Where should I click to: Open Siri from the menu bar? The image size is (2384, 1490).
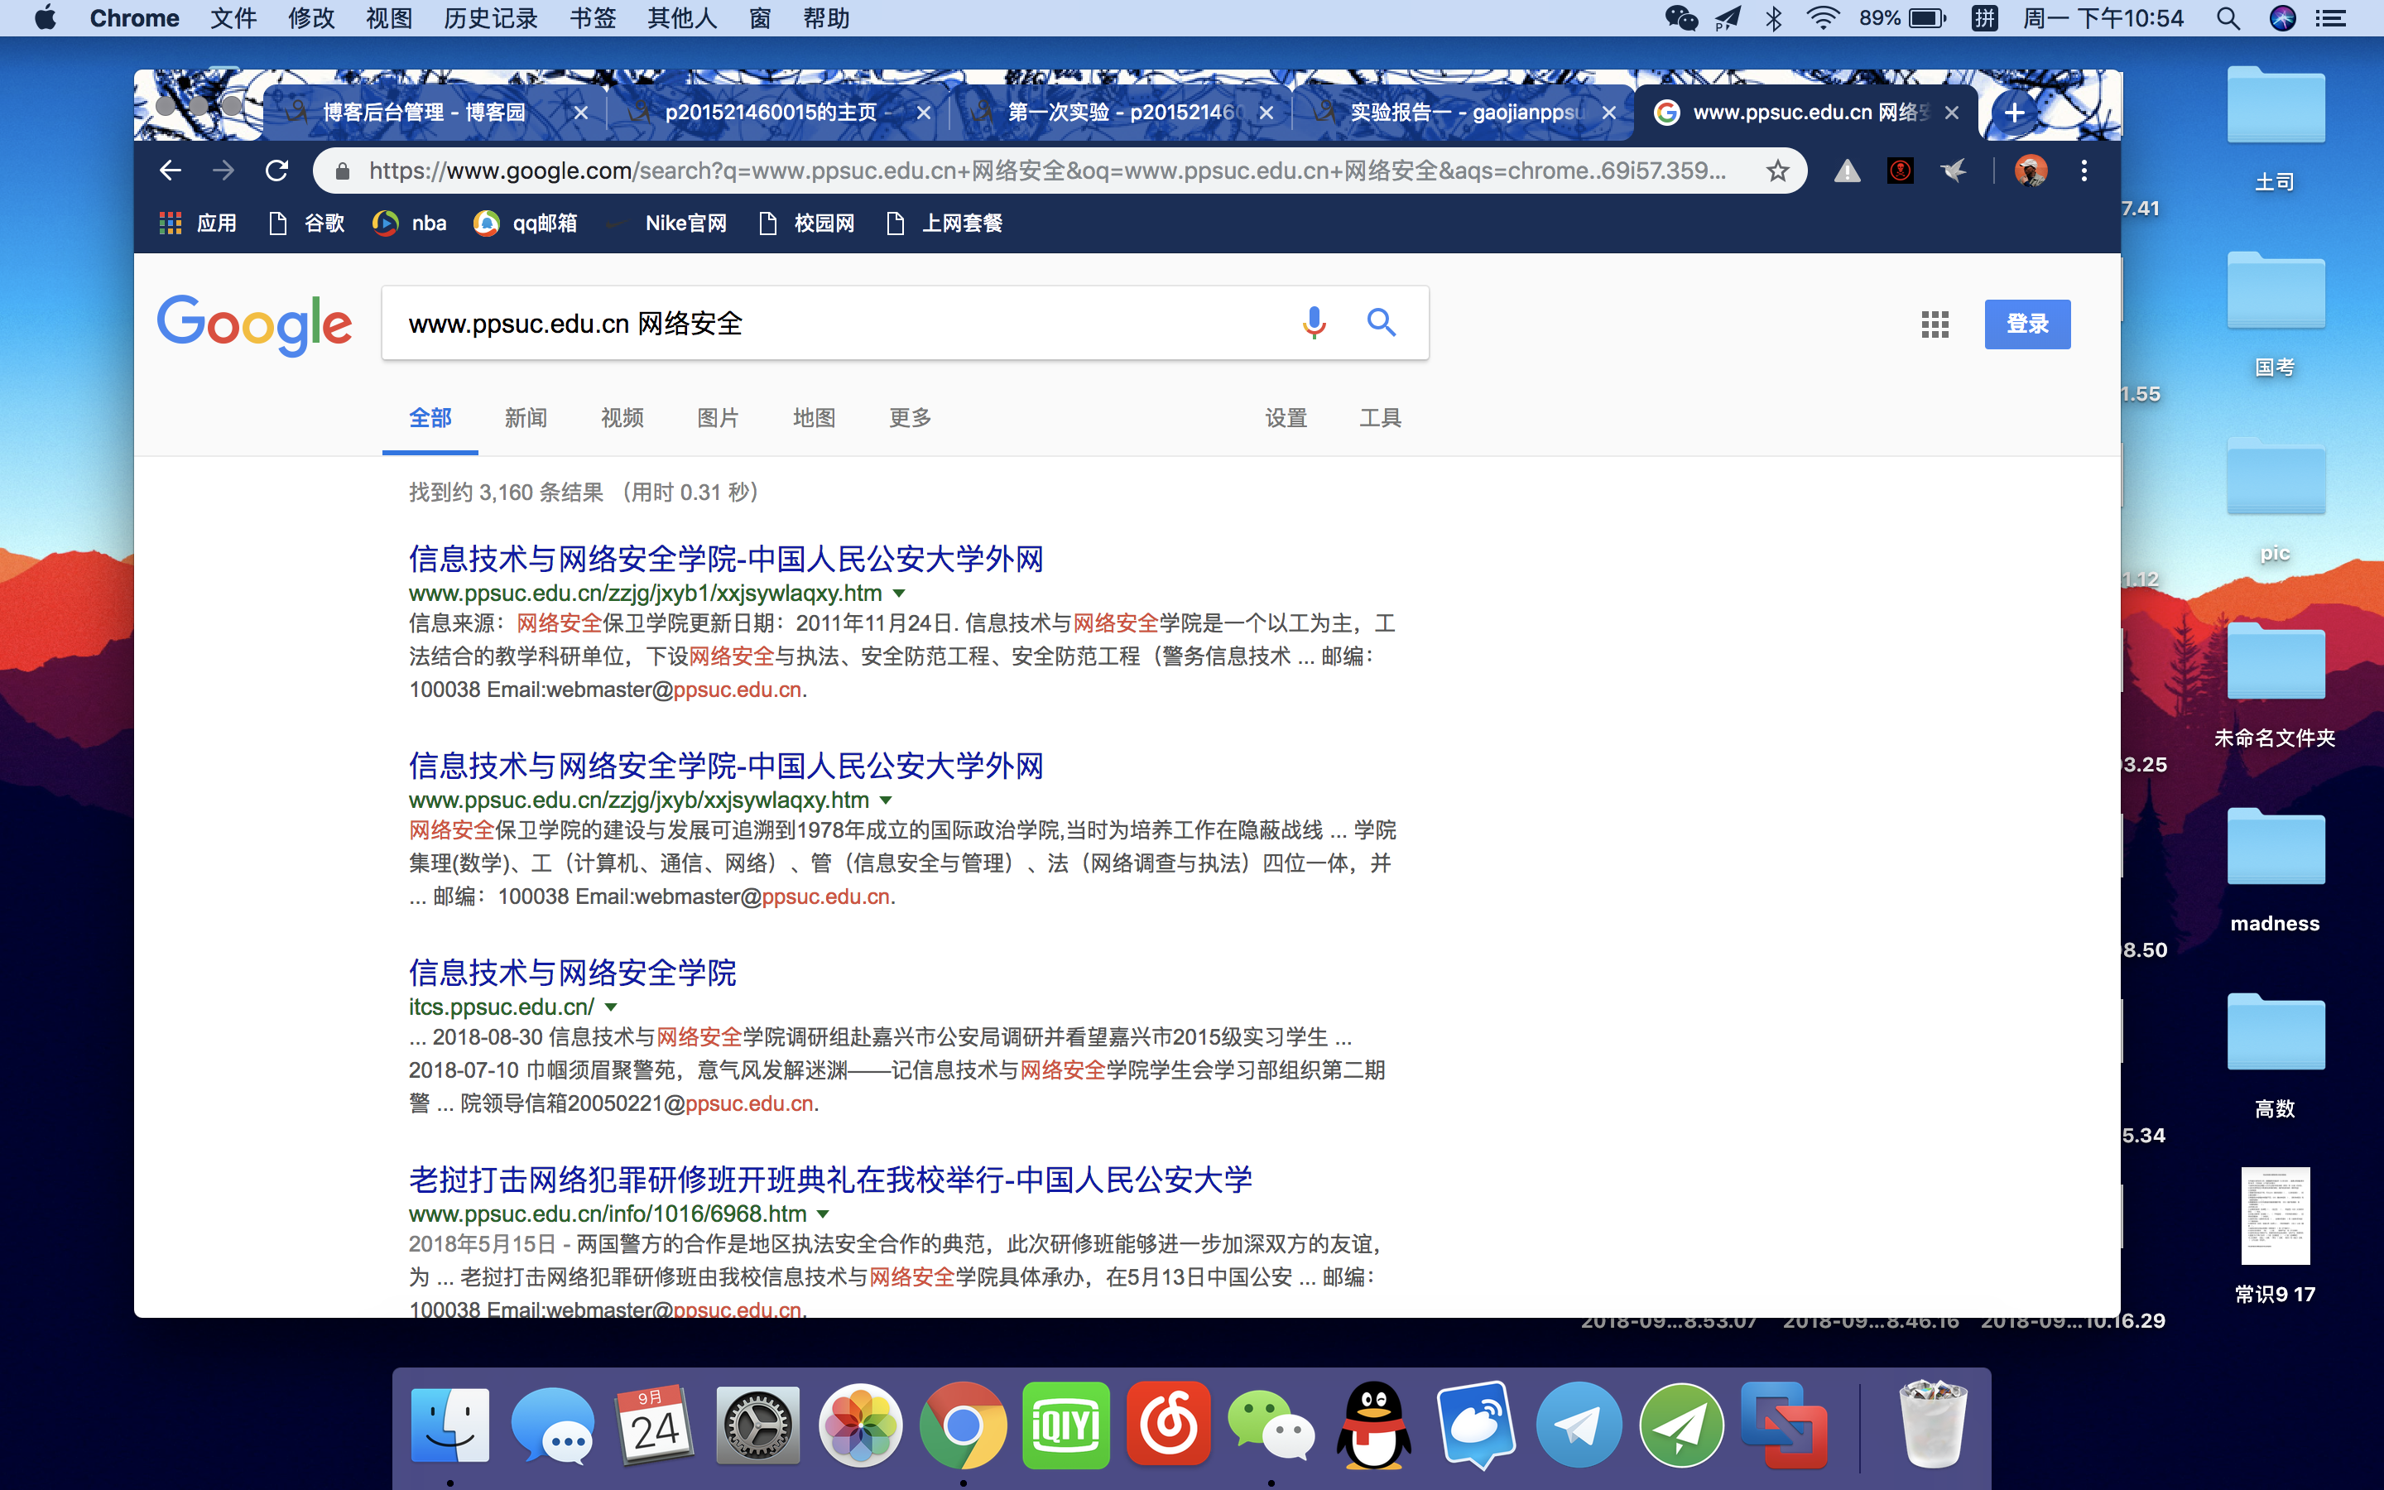click(x=2282, y=17)
